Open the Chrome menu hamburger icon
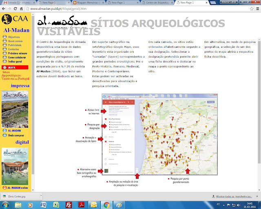The width and height of the screenshot is (261, 209). pyautogui.click(x=257, y=9)
